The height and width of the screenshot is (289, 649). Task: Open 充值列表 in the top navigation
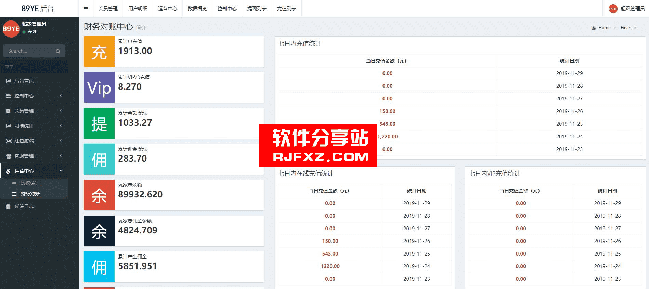point(286,9)
